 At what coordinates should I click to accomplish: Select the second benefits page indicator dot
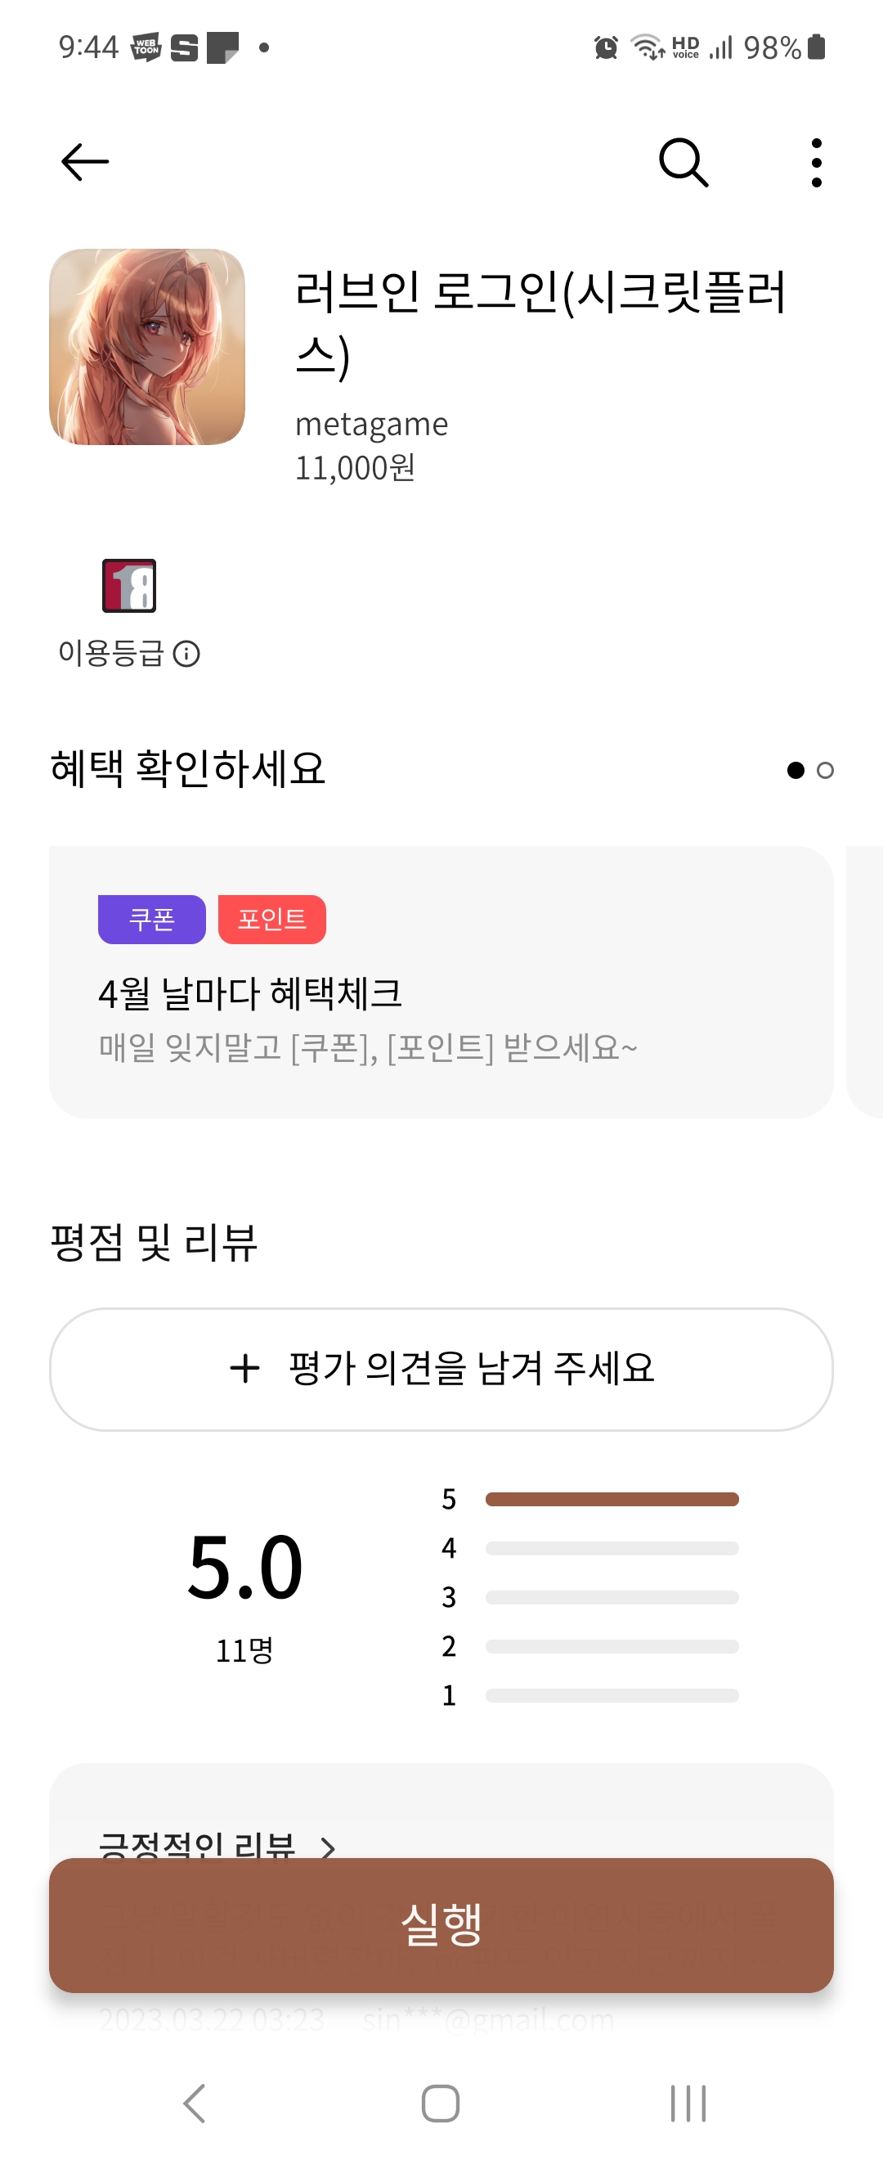pos(825,771)
